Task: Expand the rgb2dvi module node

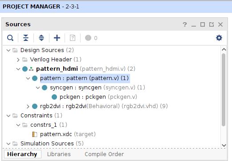Action: (x=28, y=106)
